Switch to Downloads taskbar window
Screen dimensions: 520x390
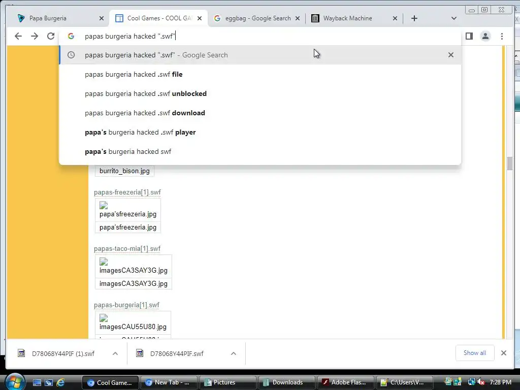click(286, 382)
